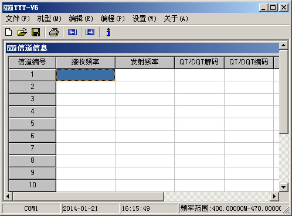Click the horizontal scrollbar right arrow
This screenshot has height=216, width=292.
(274, 196)
